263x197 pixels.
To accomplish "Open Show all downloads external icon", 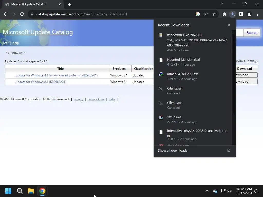I will click(229, 150).
